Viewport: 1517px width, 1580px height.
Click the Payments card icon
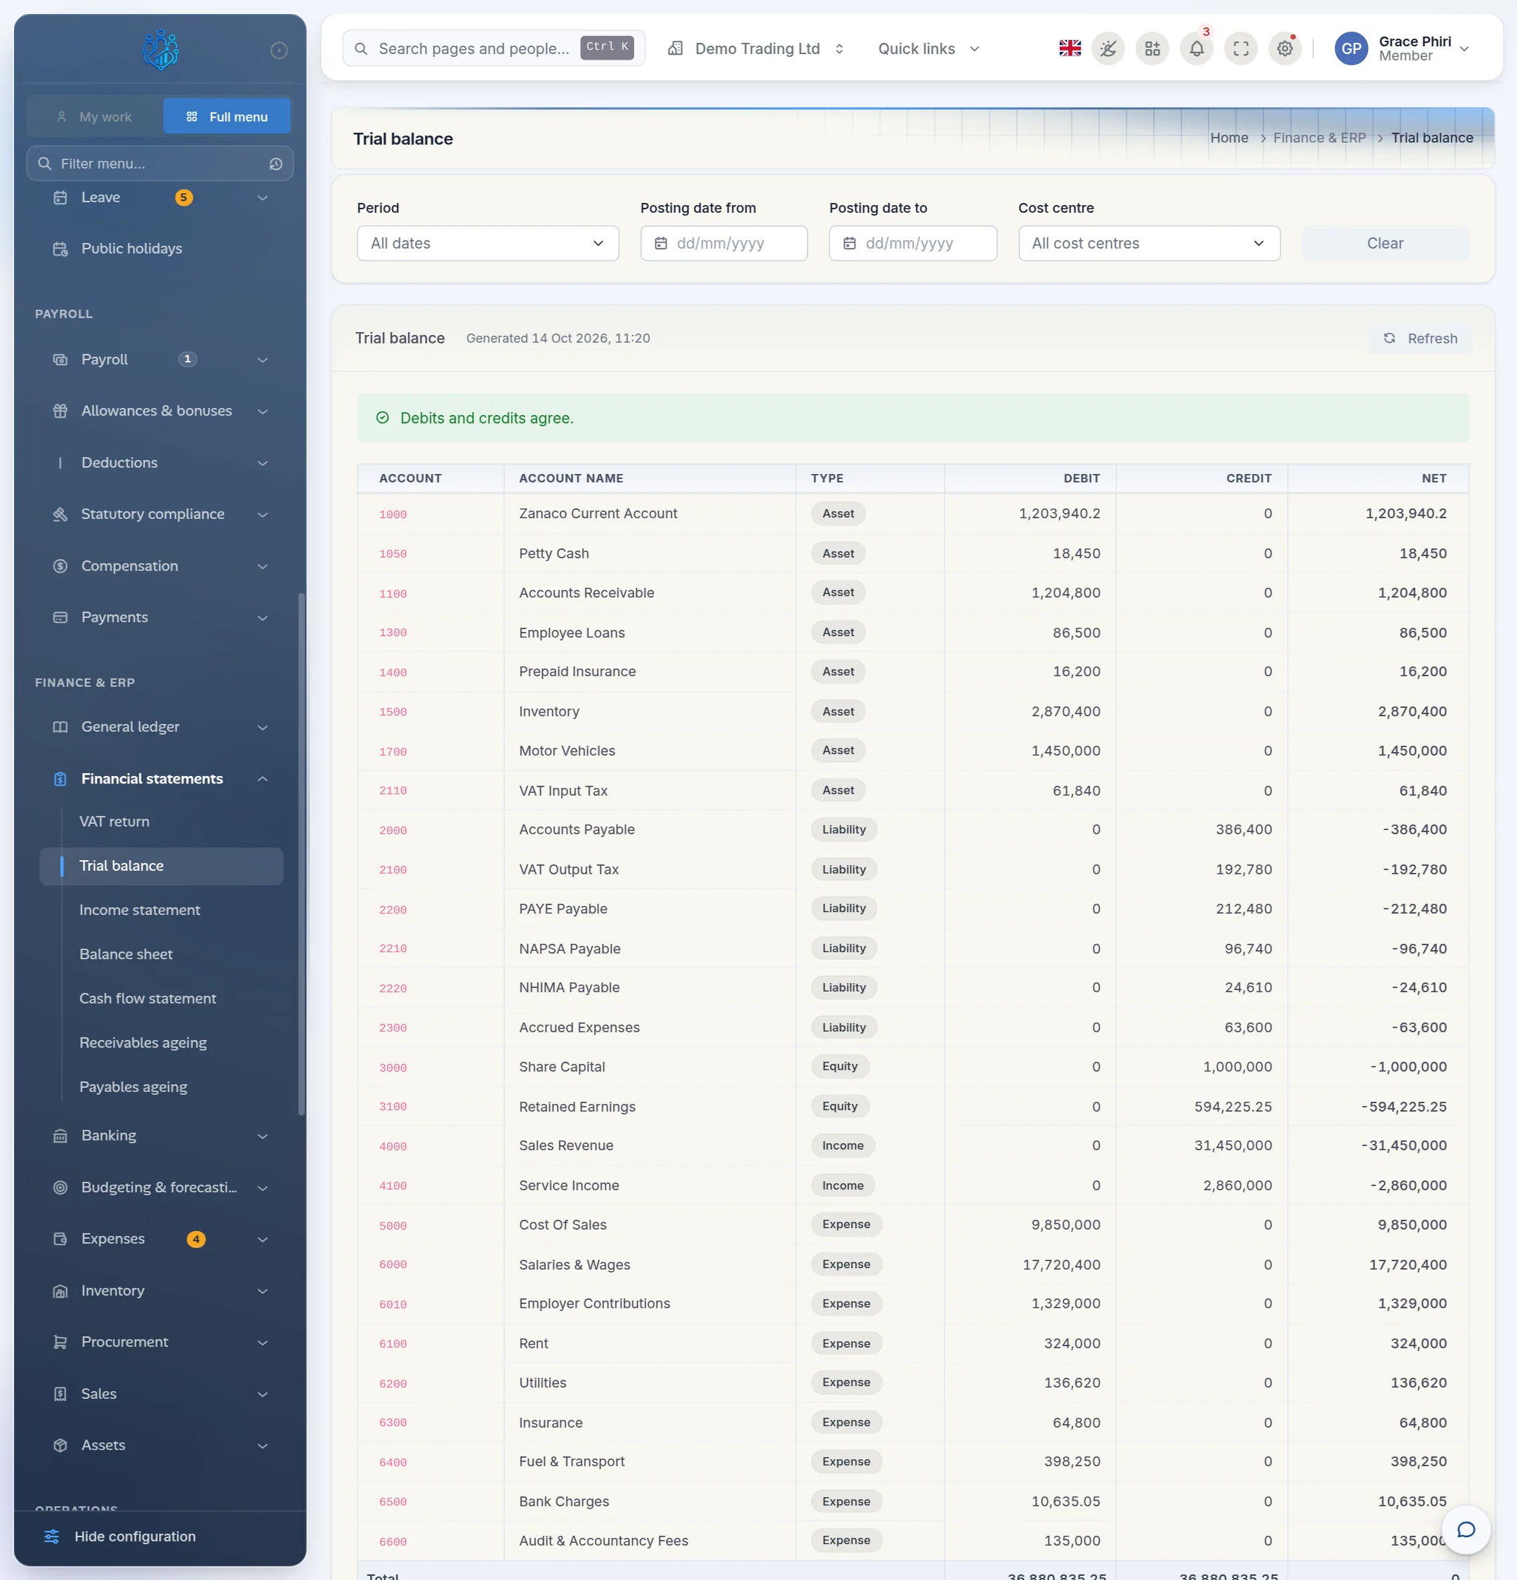click(60, 617)
